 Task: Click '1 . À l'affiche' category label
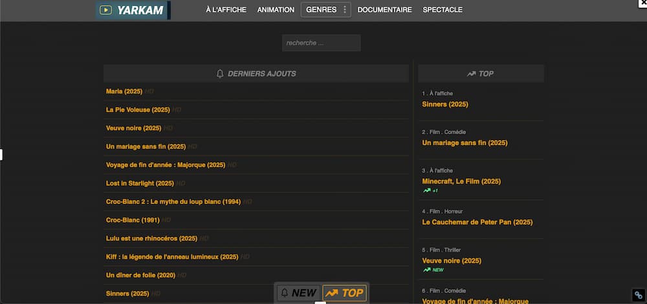click(x=437, y=94)
